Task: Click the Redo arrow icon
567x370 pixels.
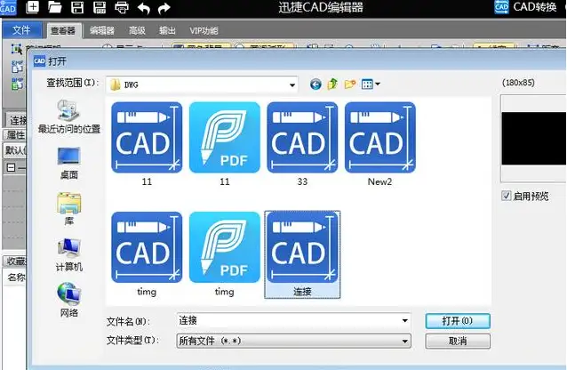Action: pyautogui.click(x=164, y=8)
